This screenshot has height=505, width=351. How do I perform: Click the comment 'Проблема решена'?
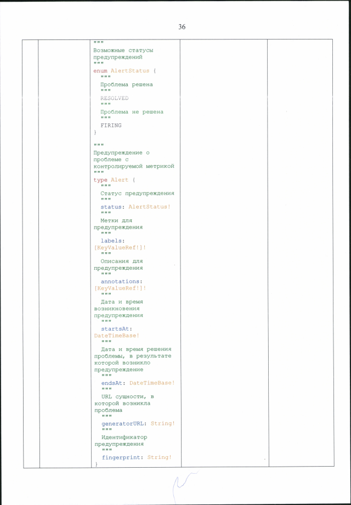point(127,84)
